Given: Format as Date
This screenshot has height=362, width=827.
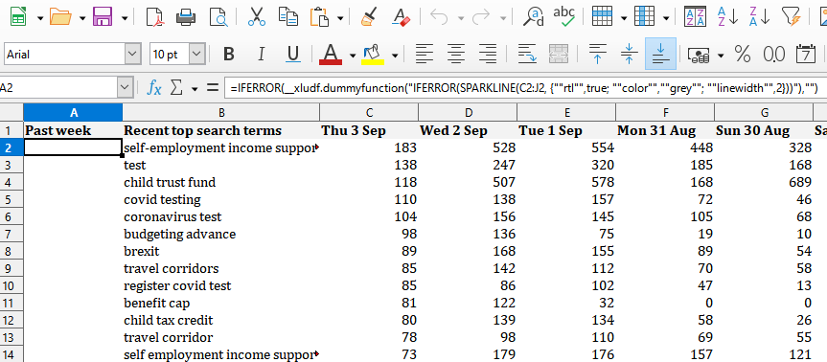Looking at the screenshot, I should (x=805, y=54).
